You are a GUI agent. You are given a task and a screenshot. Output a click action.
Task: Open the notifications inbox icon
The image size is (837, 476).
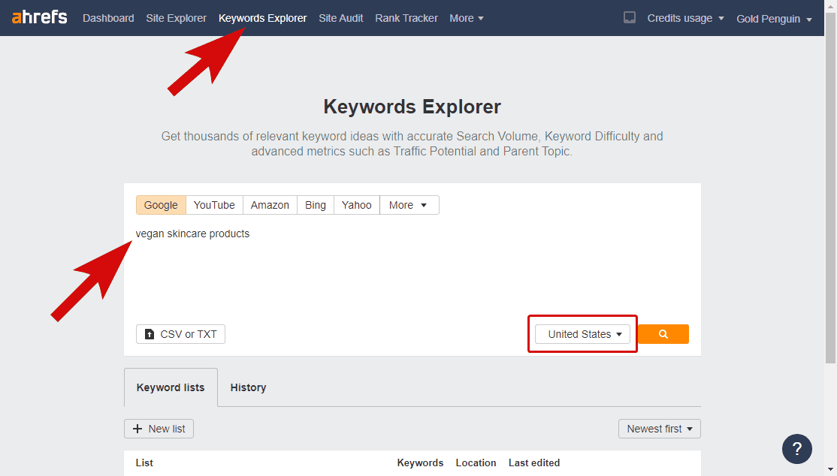[630, 17]
